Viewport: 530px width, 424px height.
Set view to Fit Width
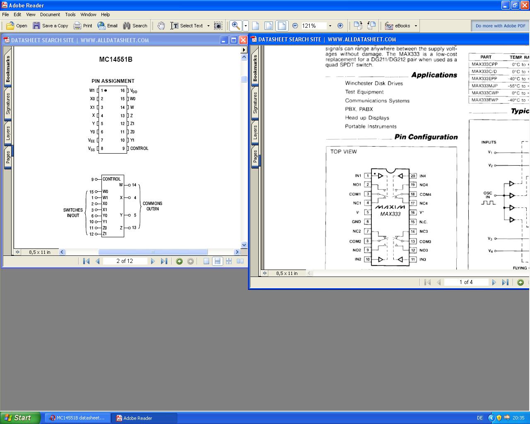point(282,26)
